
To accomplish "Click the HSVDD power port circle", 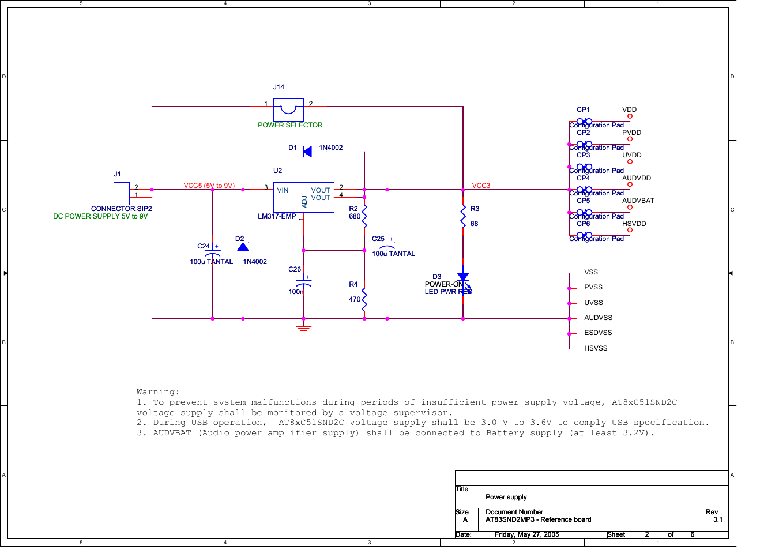I will tap(630, 230).
